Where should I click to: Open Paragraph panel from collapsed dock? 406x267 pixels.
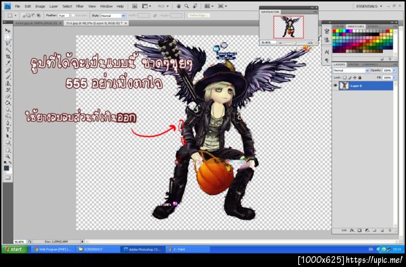[327, 60]
